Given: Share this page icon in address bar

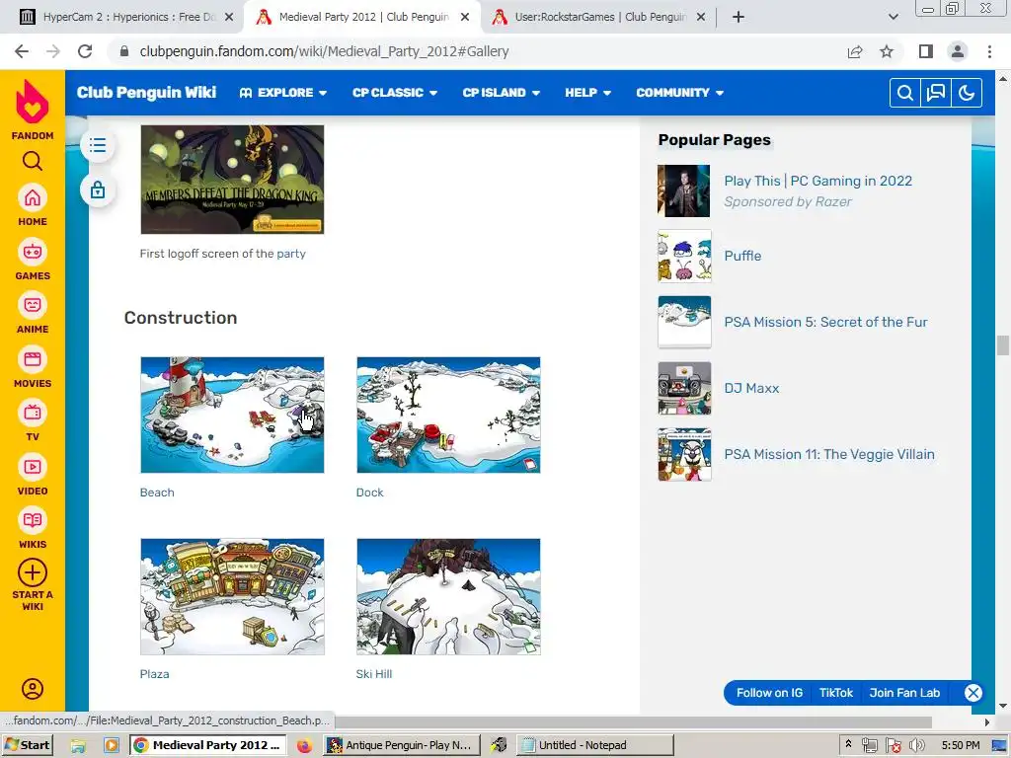Looking at the screenshot, I should (855, 51).
